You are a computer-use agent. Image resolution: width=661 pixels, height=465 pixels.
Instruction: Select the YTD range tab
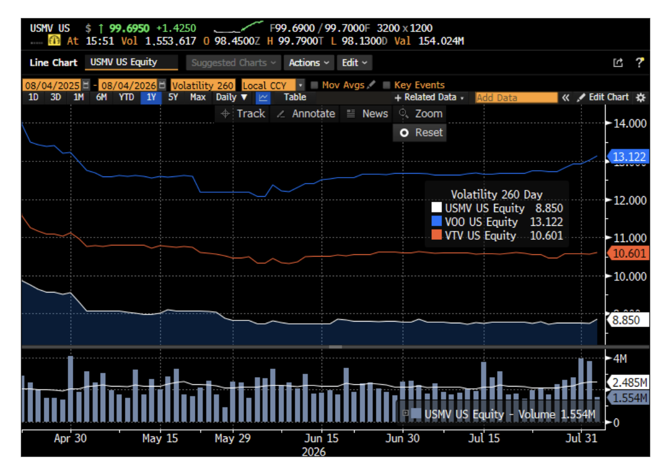[126, 97]
